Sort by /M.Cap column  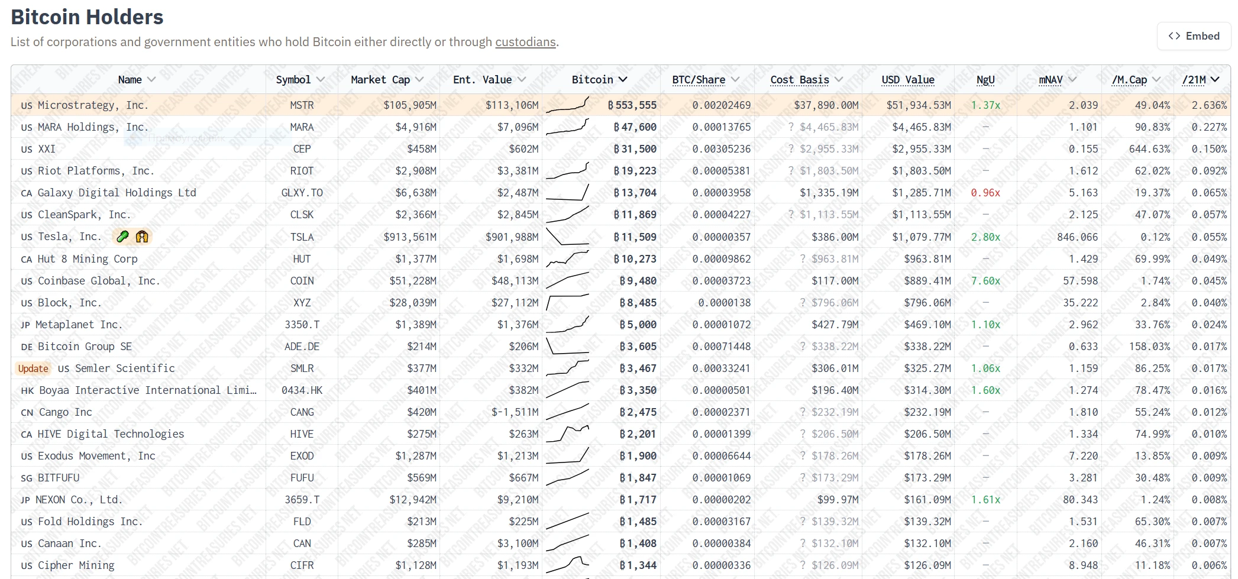[1136, 80]
